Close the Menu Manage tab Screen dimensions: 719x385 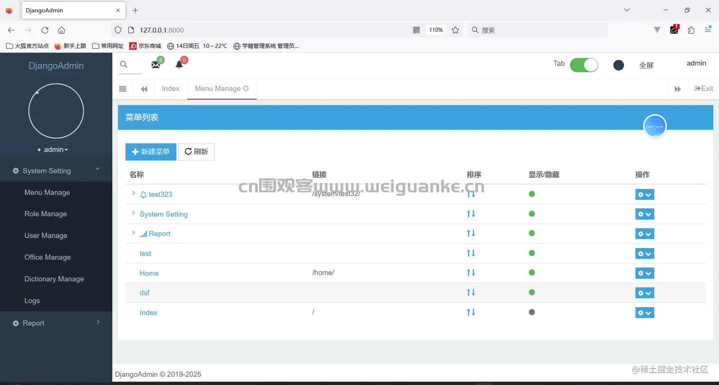pyautogui.click(x=246, y=88)
